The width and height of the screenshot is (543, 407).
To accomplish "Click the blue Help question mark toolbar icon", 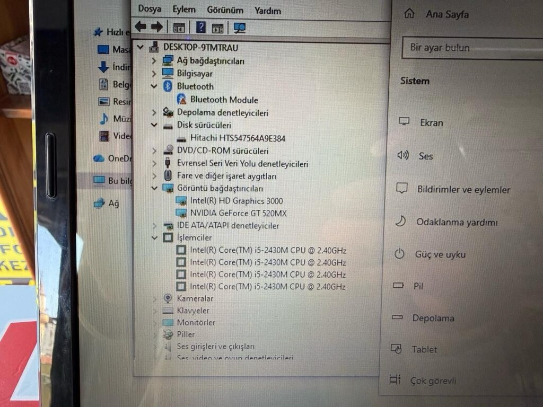I will [x=200, y=27].
